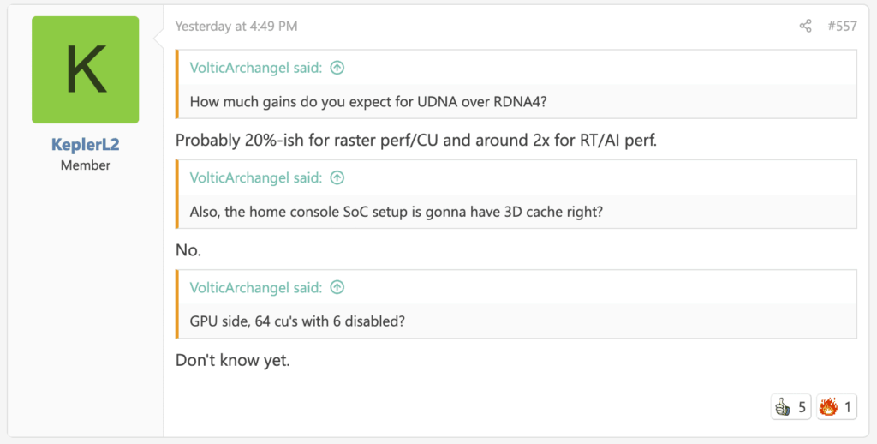Click the thumbs up reaction count of 5
This screenshot has height=444, width=877.
pos(802,407)
